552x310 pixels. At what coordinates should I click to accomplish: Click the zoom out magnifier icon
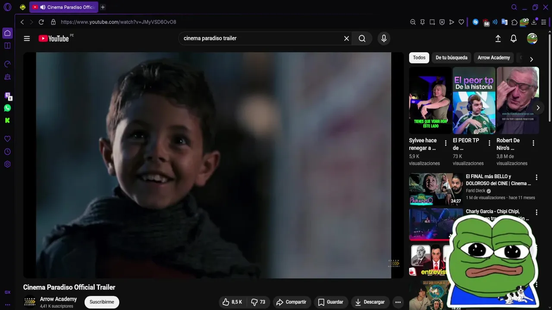click(x=413, y=22)
